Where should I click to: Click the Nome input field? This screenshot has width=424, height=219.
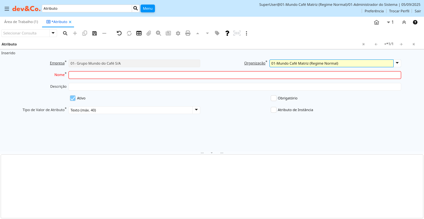click(235, 75)
